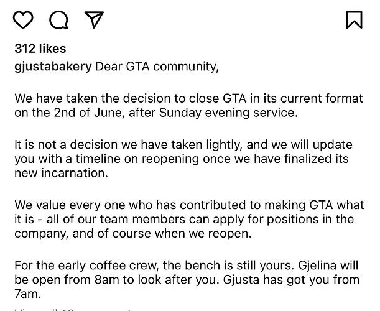The width and height of the screenshot is (380, 311).
Task: Like the post with the heart icon
Action: [x=23, y=20]
